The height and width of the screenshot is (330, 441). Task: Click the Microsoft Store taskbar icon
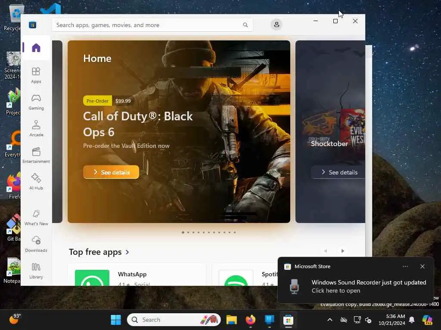point(288,320)
